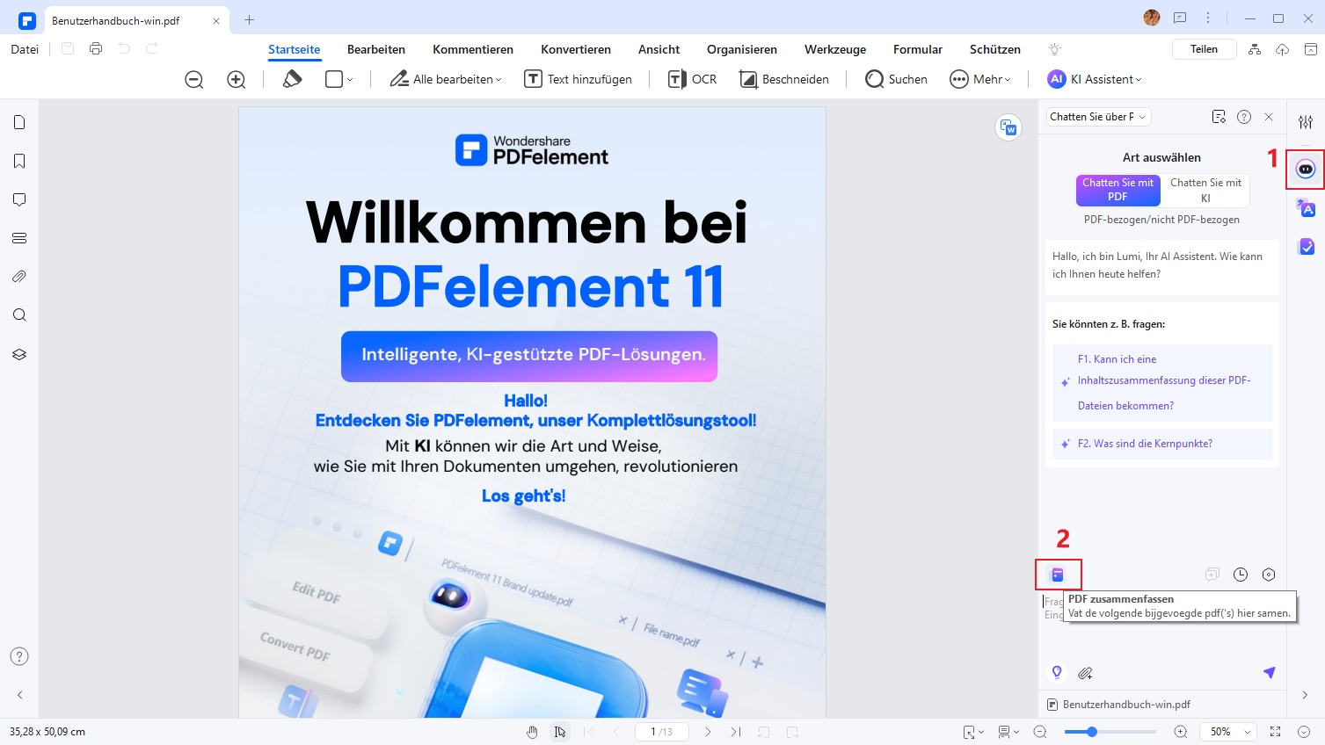1325x745 pixels.
Task: Ask F1 Inhaltszusammenfassung suggestion
Action: pos(1162,382)
